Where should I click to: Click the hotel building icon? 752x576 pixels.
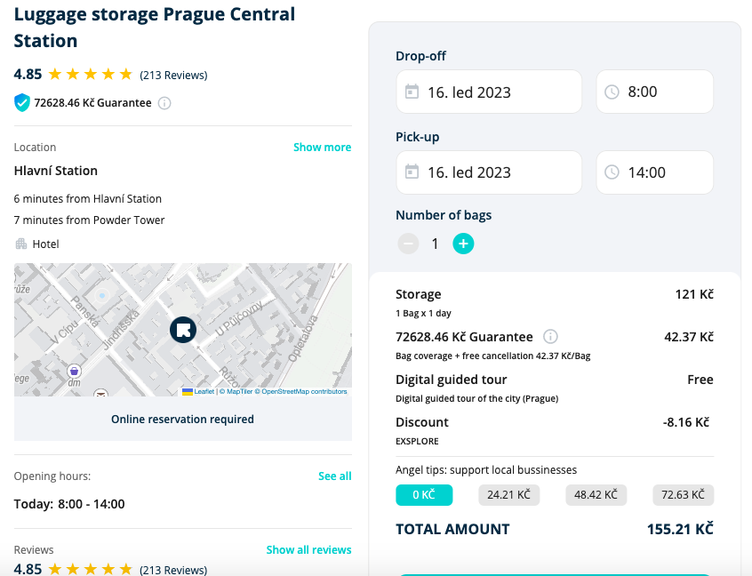point(21,244)
